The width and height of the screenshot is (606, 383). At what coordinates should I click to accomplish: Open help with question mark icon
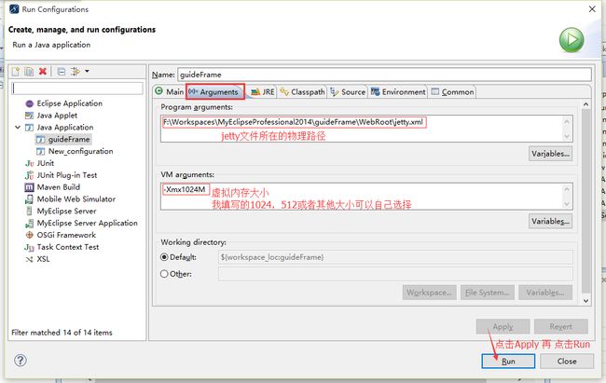tap(21, 361)
